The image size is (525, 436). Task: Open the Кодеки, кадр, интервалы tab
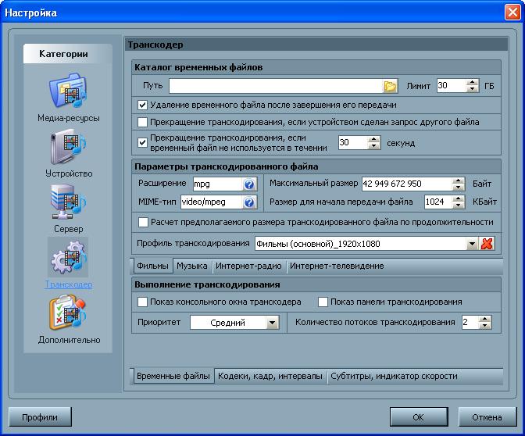click(x=270, y=376)
